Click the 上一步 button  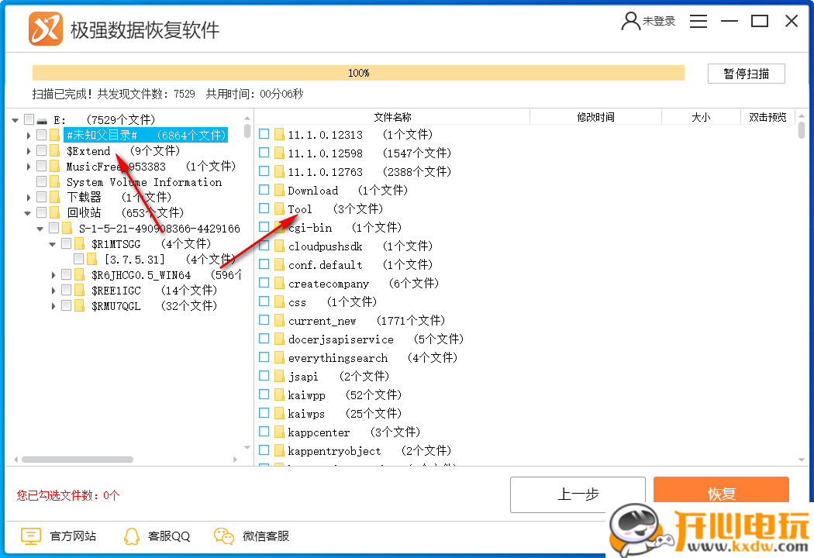(578, 494)
